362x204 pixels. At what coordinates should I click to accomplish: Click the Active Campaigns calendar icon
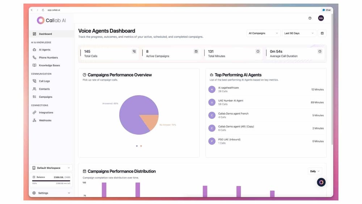point(196,51)
